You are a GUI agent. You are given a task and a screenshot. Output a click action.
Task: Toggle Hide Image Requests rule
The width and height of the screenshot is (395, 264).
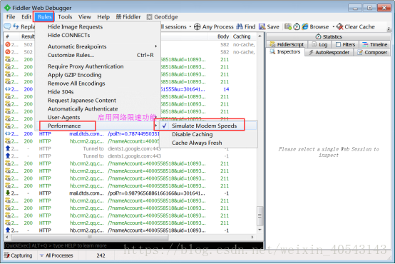pos(75,26)
